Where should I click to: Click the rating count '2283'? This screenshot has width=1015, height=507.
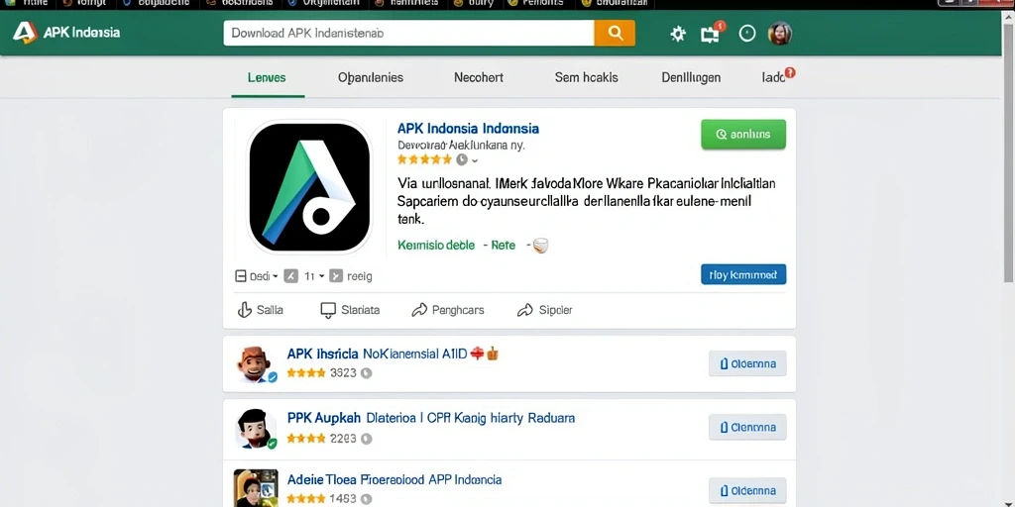point(343,439)
